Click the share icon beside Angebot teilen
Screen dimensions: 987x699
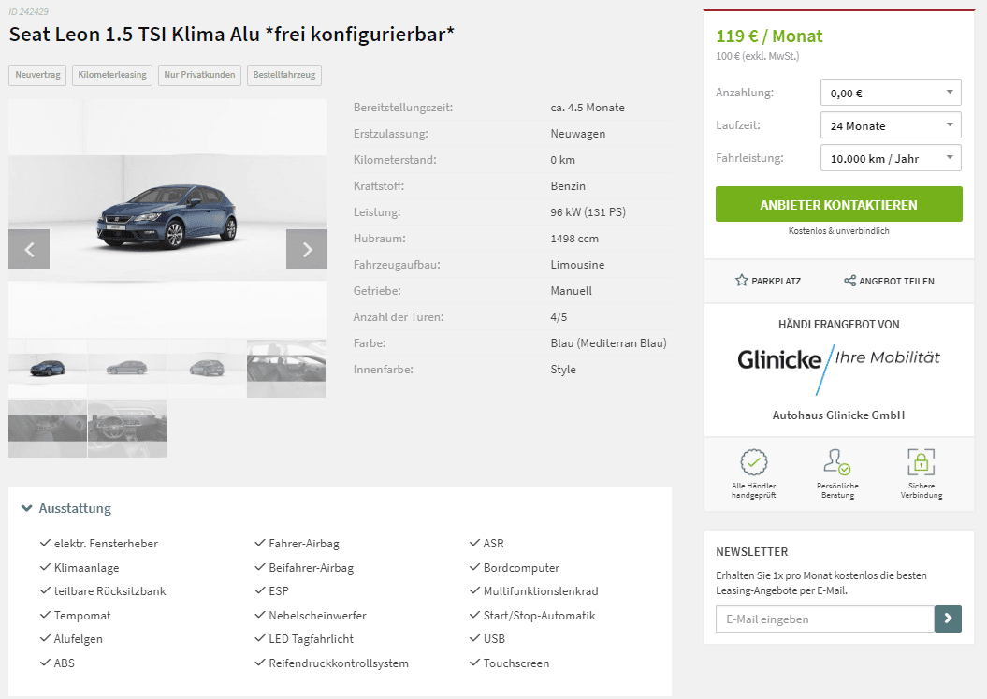849,280
